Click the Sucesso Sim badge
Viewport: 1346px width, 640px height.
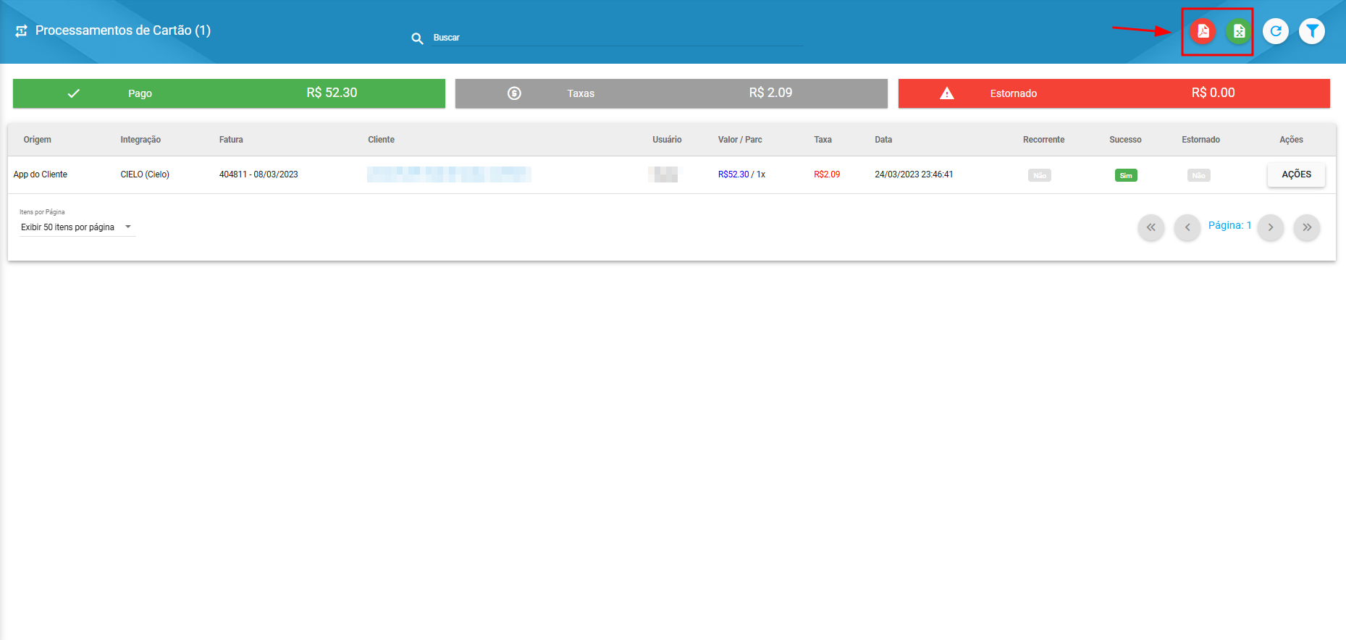1126,175
